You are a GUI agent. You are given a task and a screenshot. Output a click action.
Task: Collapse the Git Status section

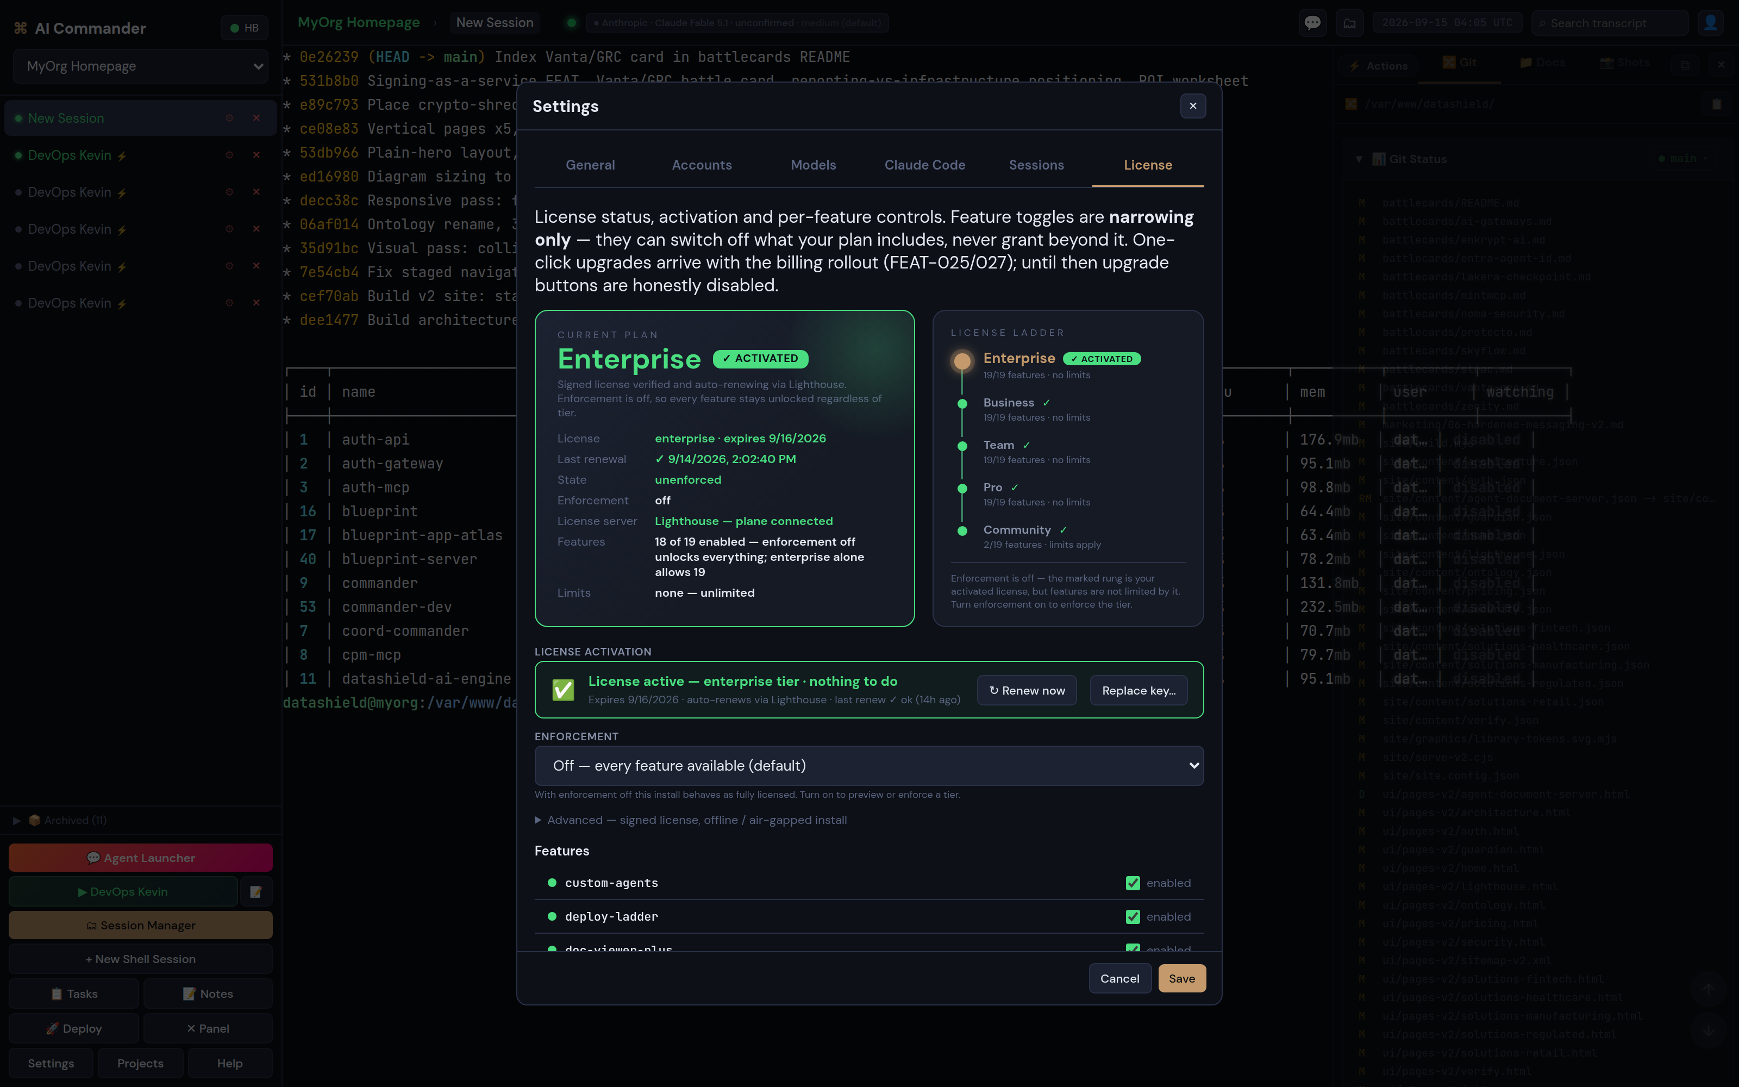coord(1358,160)
